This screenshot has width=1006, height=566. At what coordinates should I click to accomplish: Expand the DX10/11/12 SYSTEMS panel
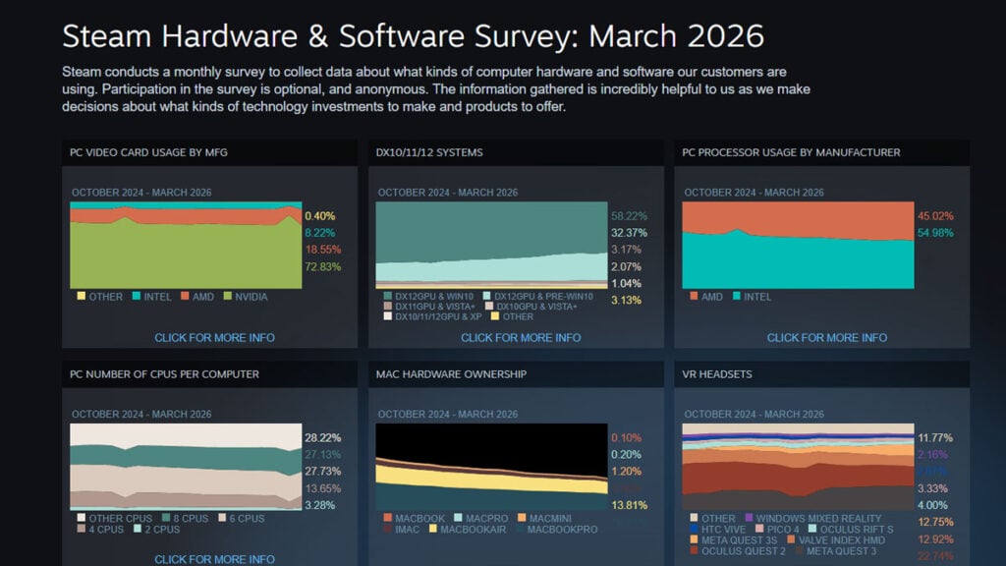click(432, 152)
